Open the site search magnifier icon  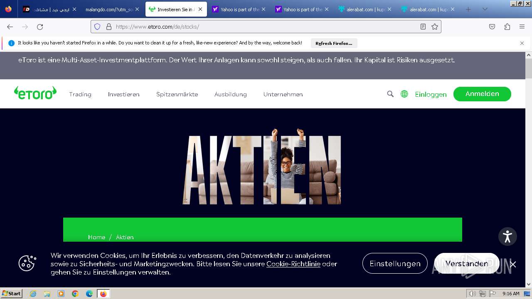pos(390,94)
